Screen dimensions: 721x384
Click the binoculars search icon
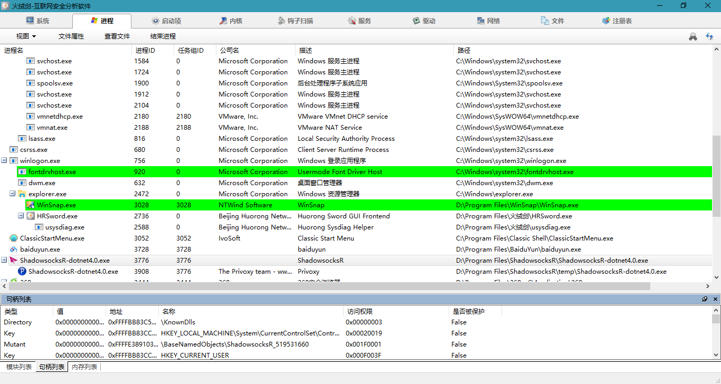692,36
